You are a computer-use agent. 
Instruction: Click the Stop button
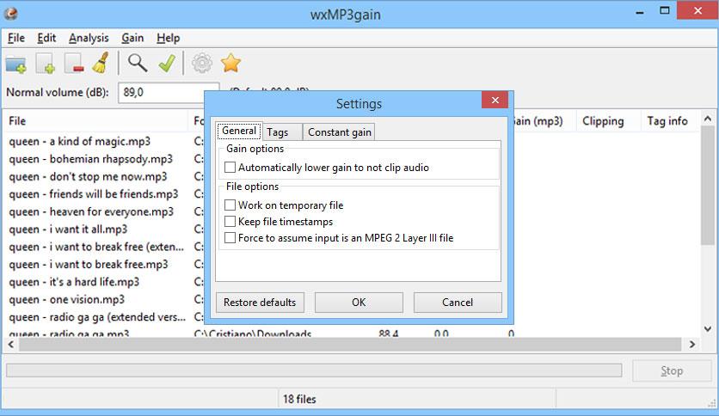click(x=672, y=370)
